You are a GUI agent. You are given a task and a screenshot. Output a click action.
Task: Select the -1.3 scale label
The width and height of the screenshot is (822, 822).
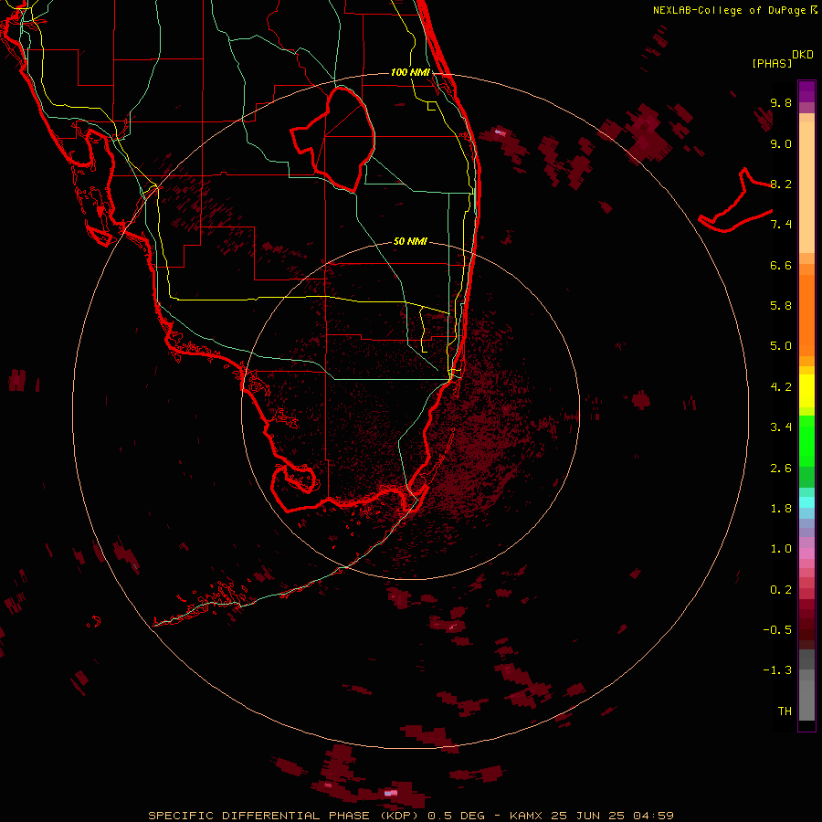click(777, 670)
